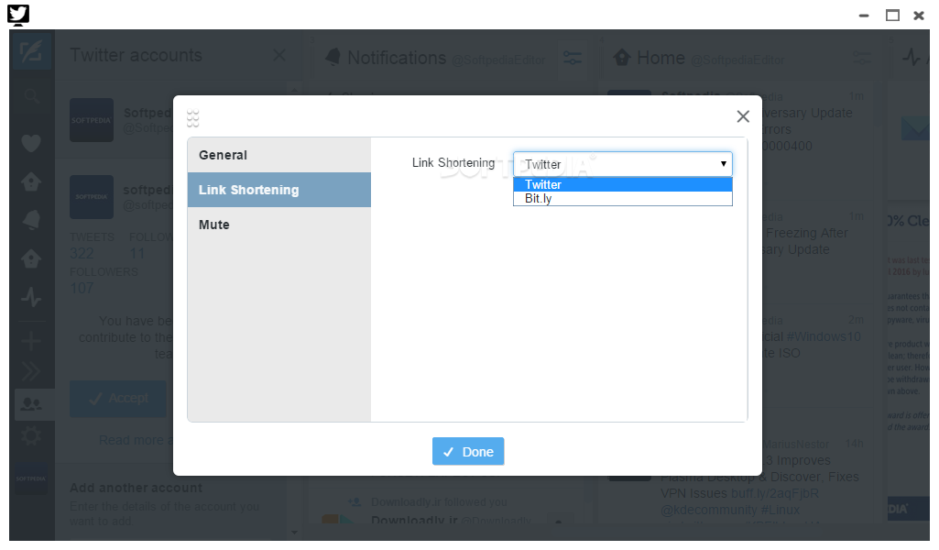The height and width of the screenshot is (550, 939).
Task: Open the Link Shortening combo box
Action: (622, 163)
